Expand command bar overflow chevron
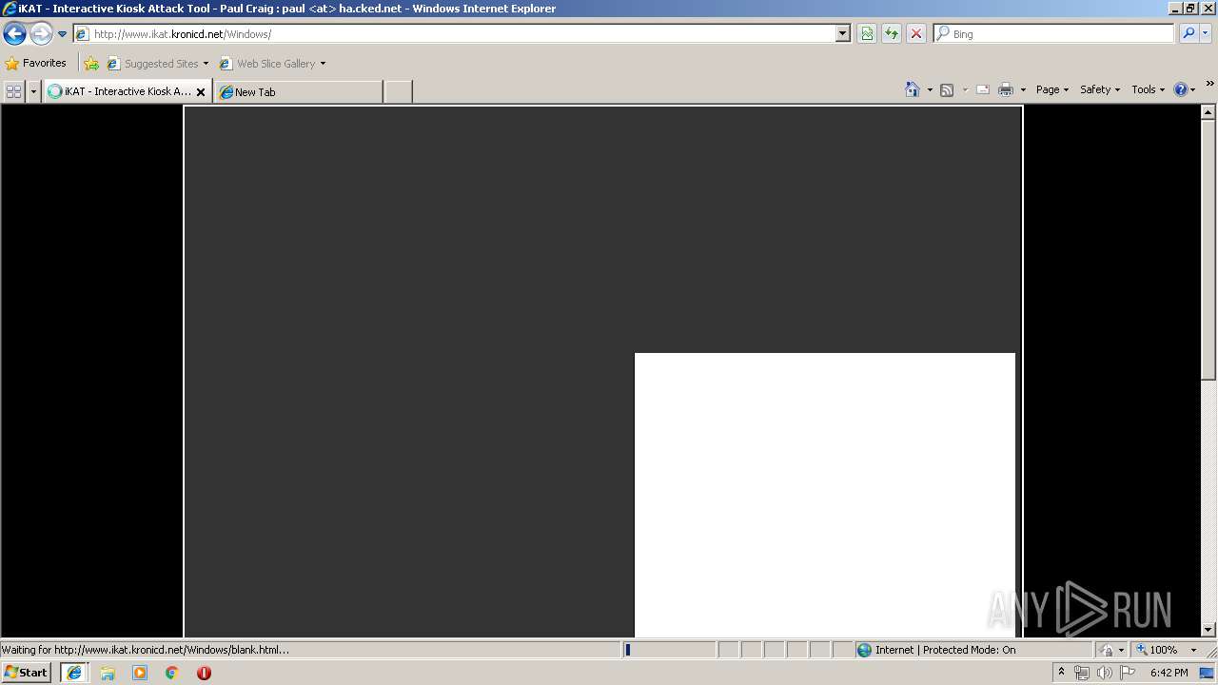The height and width of the screenshot is (685, 1218). coord(1209,85)
